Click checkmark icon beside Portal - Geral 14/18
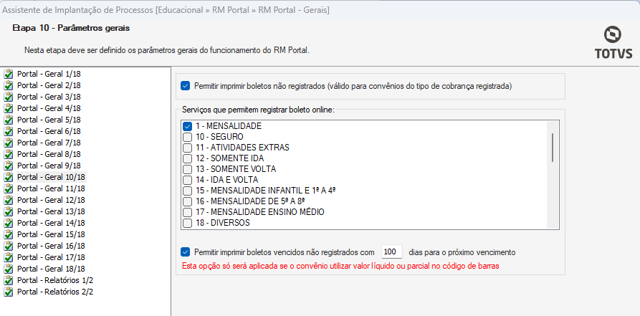 pyautogui.click(x=9, y=223)
